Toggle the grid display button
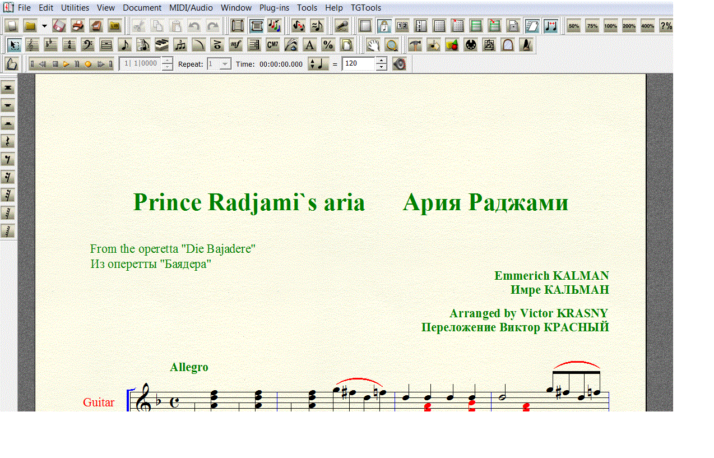The image size is (714, 458). pos(439,26)
